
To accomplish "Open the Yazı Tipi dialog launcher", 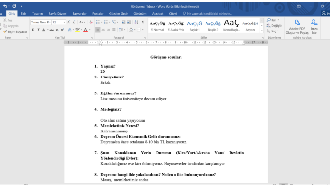I will click(92, 38).
